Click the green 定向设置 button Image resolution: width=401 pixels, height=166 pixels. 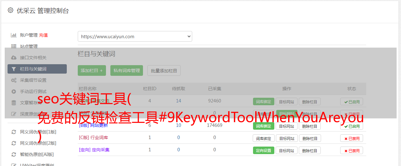click(264, 150)
